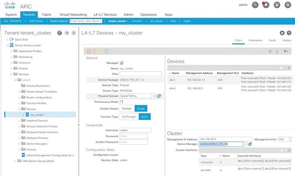This screenshot has width=295, height=176.
Task: Open linked Device Manager via copy icon
Action: (250, 144)
